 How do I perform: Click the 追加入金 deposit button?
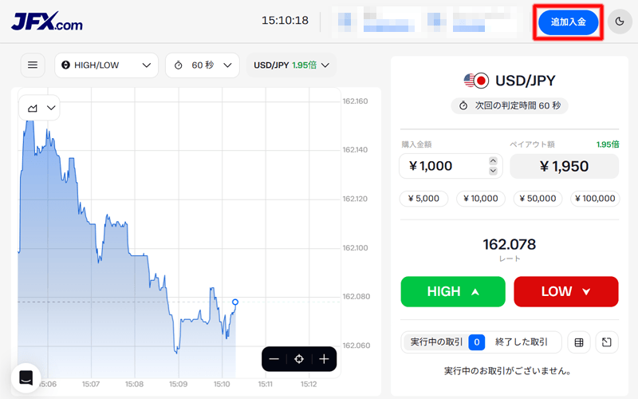(x=569, y=22)
